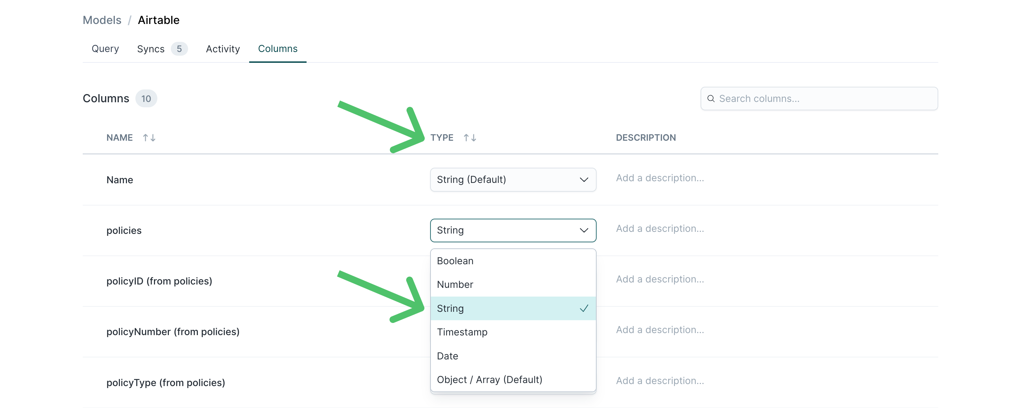Choose Number type option
The image size is (1021, 408).
(513, 284)
